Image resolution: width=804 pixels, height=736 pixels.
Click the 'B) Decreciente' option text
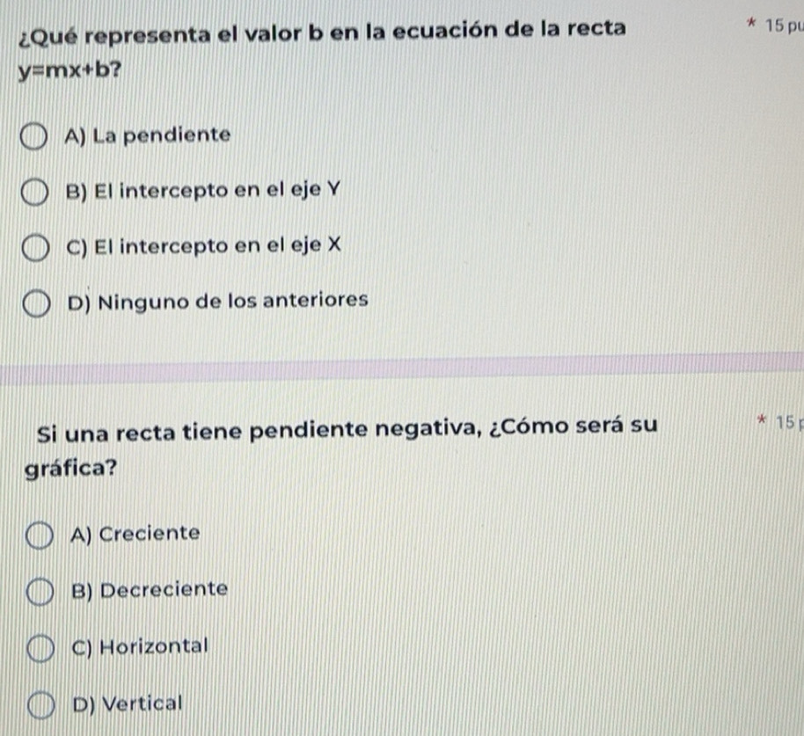pyautogui.click(x=150, y=590)
